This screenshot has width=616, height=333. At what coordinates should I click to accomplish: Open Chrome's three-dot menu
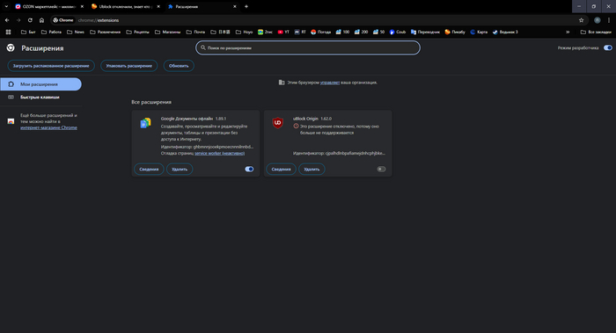609,20
